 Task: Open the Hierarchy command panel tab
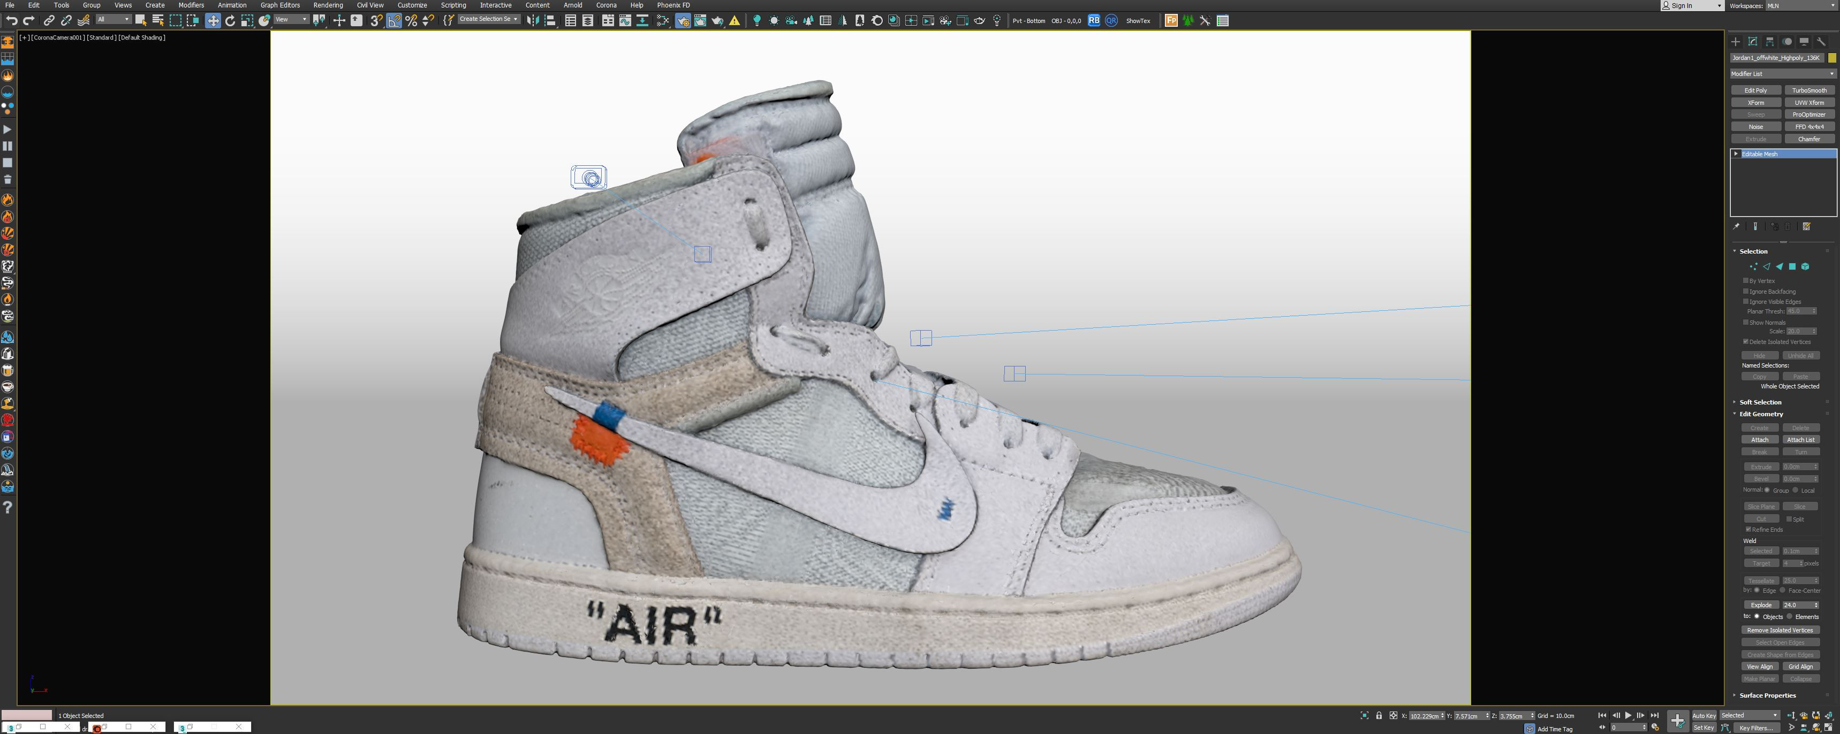click(1770, 41)
